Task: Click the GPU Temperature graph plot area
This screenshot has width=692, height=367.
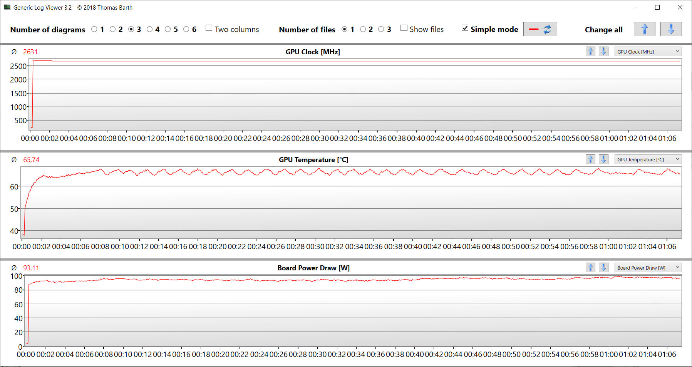Action: click(x=351, y=203)
